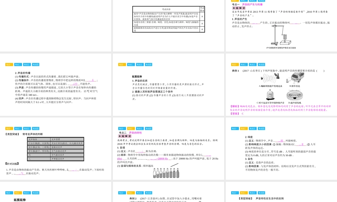Select 考点四 tab on '2. 响度' slide

pos(261,129)
